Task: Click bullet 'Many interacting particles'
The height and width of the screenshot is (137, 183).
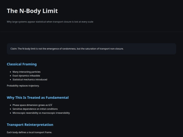Action: [x=26, y=72]
